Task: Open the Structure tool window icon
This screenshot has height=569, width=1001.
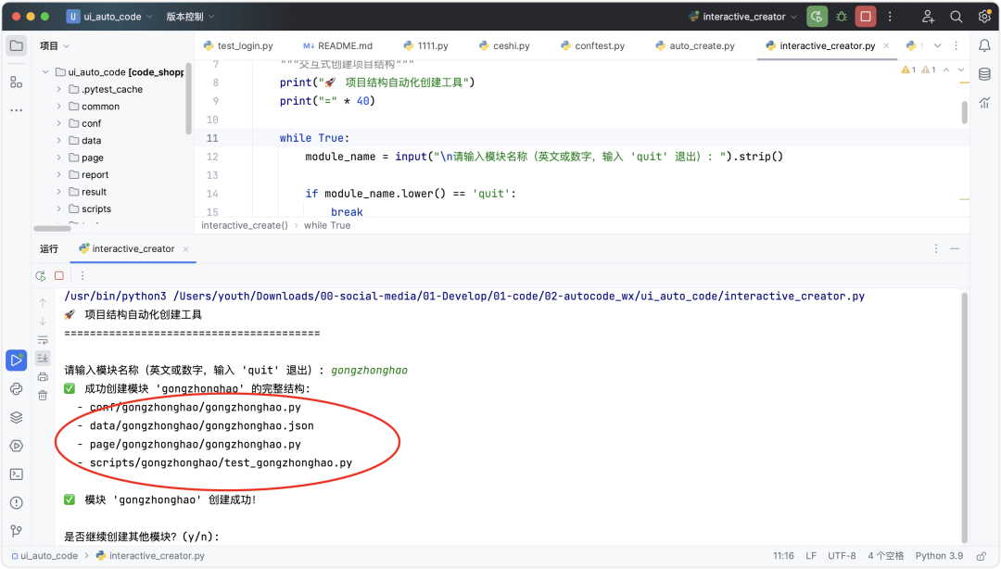Action: coord(17,82)
